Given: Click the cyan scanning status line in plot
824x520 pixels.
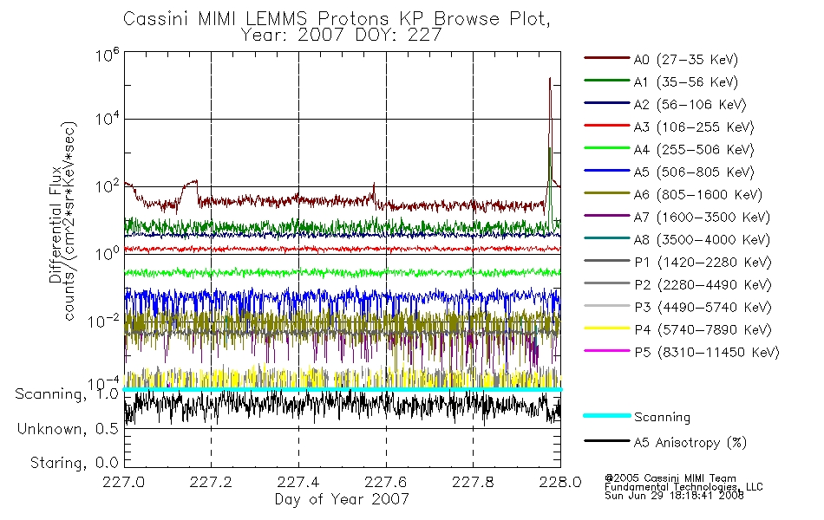Looking at the screenshot, I should pos(342,389).
